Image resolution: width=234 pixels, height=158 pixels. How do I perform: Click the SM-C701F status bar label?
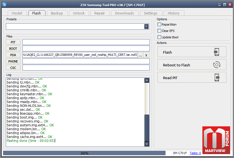pos(180,153)
